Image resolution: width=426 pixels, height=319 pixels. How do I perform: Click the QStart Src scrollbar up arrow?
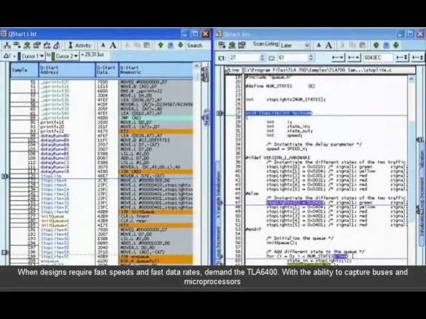tap(411, 79)
